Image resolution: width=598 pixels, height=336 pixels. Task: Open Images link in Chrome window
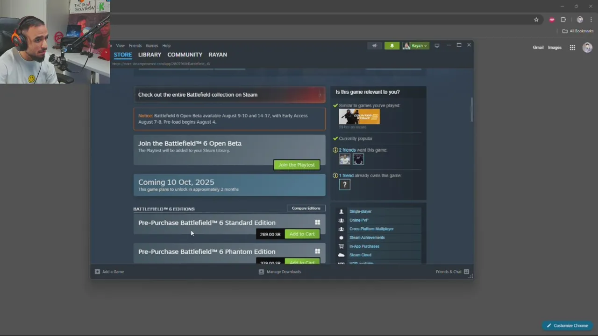click(555, 48)
